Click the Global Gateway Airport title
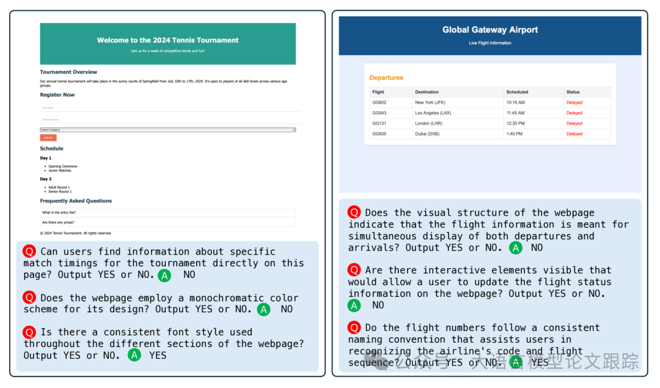The image size is (660, 388). pos(490,30)
